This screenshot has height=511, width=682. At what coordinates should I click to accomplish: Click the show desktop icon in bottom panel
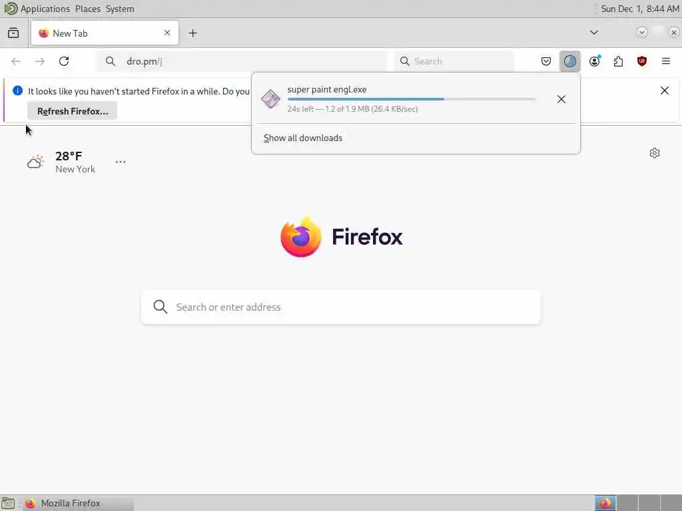click(x=8, y=503)
